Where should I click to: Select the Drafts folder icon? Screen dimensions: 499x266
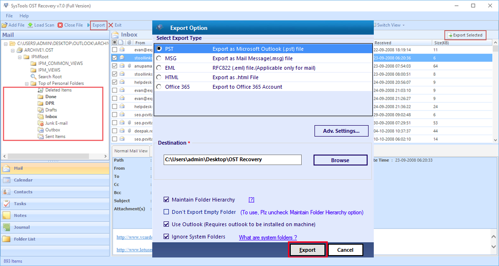(40, 110)
